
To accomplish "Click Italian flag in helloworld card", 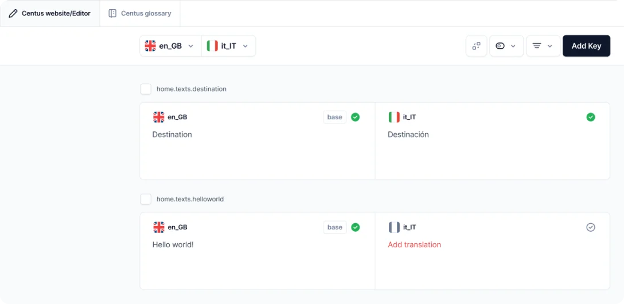I will coord(394,227).
